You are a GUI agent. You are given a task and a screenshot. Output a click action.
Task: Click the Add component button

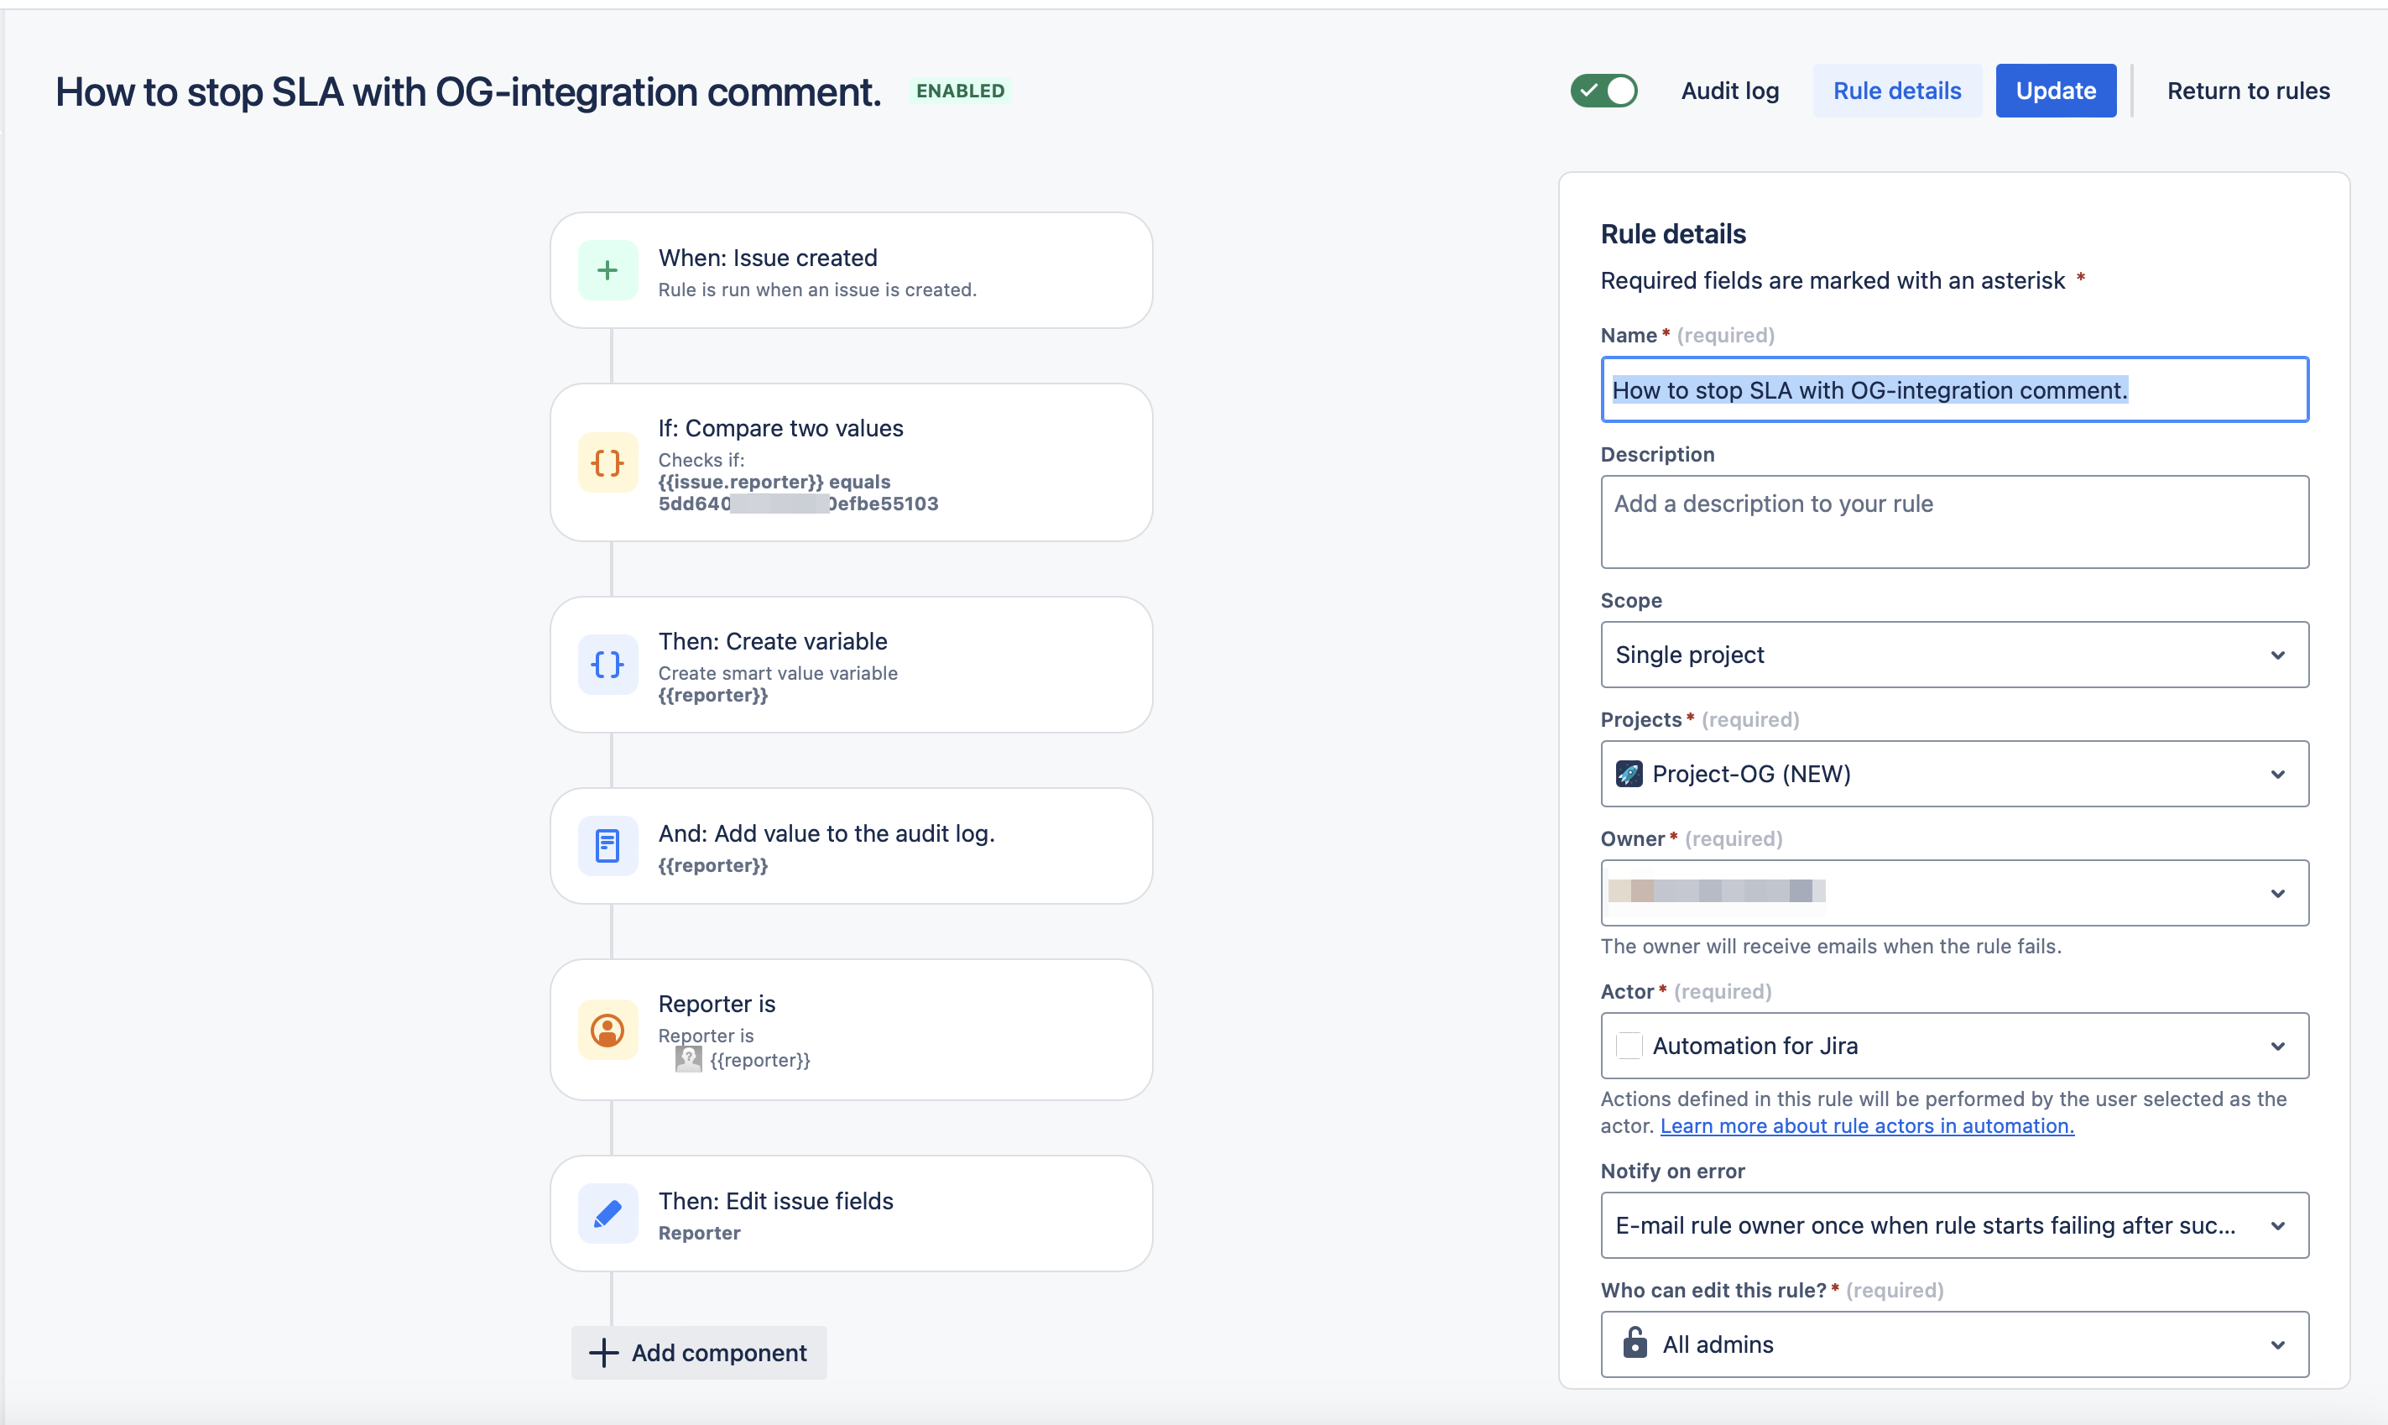[699, 1353]
